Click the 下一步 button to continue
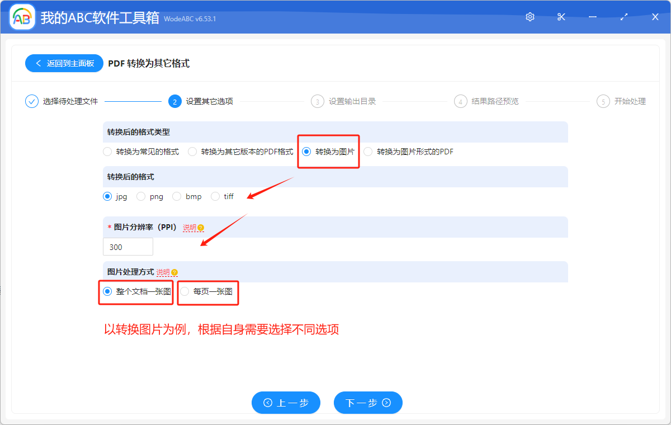Viewport: 671px width, 425px height. pyautogui.click(x=368, y=403)
